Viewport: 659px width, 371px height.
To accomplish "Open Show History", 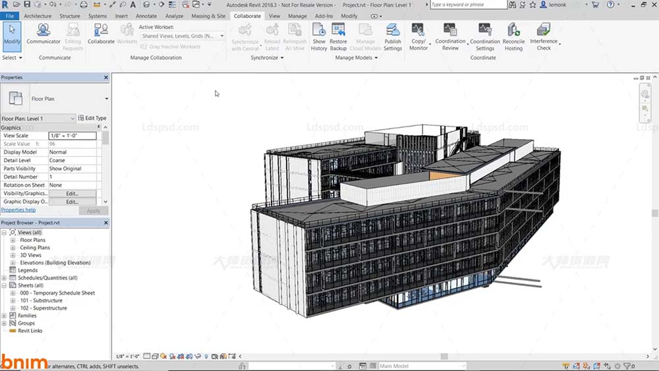I will [319, 37].
